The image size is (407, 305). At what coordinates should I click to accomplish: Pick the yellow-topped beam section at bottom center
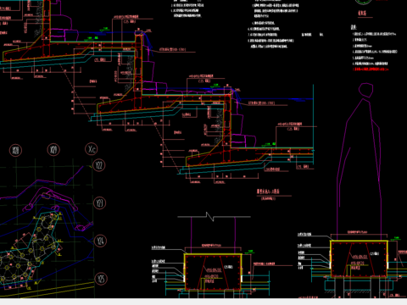pos(213,272)
